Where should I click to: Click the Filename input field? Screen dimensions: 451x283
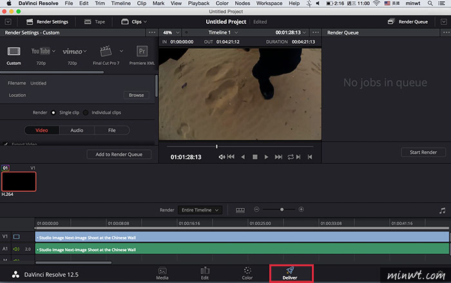[x=90, y=83]
